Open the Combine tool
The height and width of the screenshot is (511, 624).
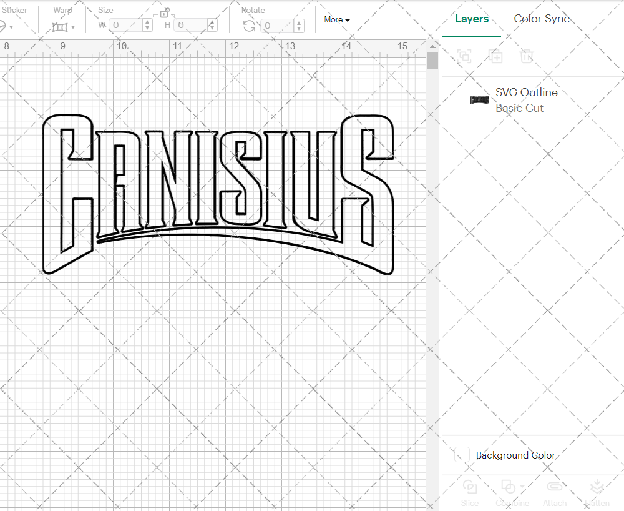tap(509, 492)
